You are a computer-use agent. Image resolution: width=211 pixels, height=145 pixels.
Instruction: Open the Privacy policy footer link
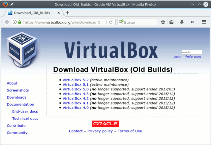click(100, 131)
